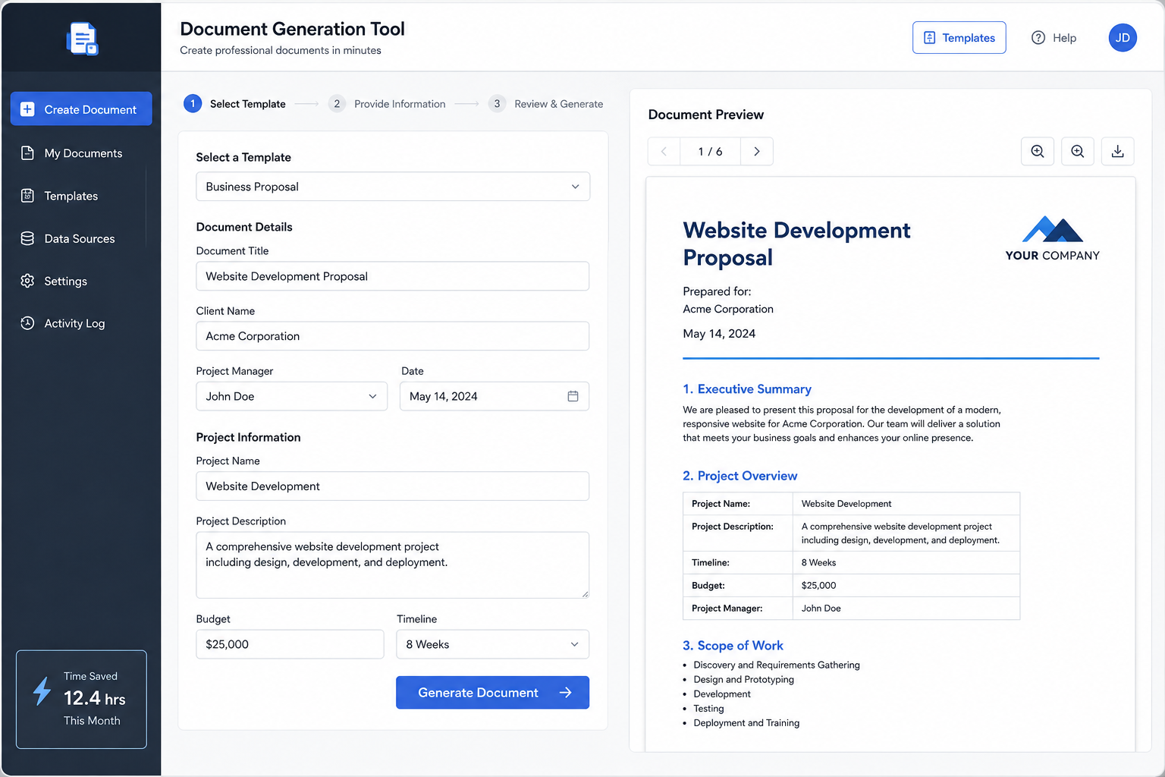Click the Settings gear icon
The height and width of the screenshot is (777, 1165).
[27, 281]
